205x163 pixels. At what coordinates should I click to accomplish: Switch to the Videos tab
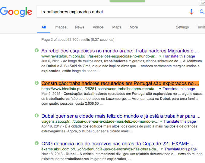98,27
